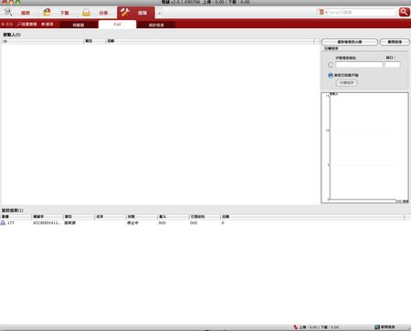This screenshot has height=331, width=411.
Task: Click the keyword cell '3CC8DD3412...'
Action: pos(47,222)
